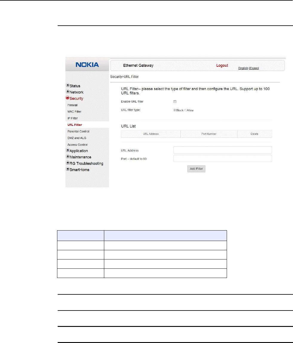Open the Status menu label

pos(75,86)
